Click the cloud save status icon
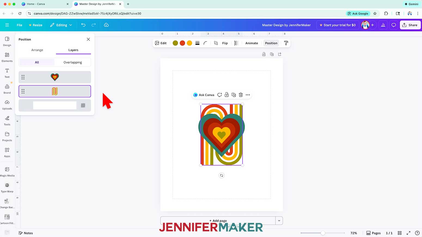 [106, 25]
